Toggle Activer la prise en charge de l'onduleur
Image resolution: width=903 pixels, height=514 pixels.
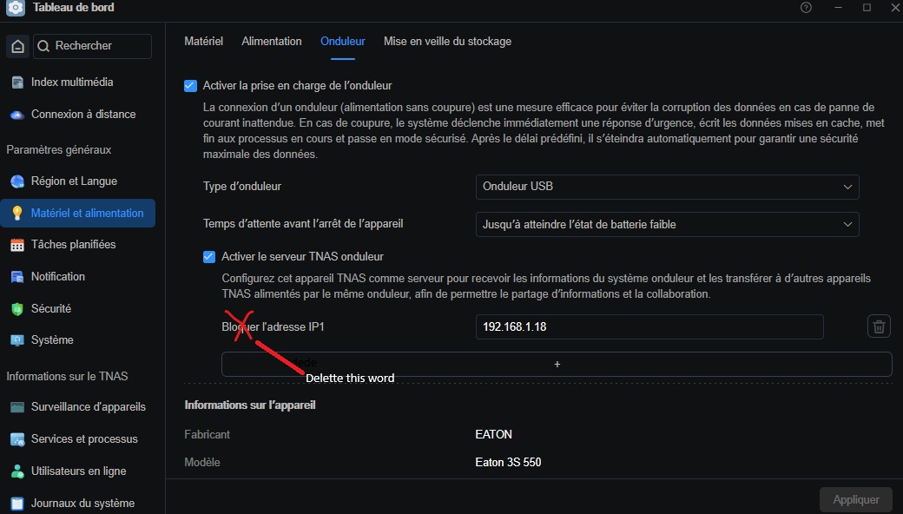tap(191, 86)
